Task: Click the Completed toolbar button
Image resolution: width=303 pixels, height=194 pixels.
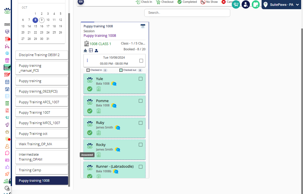Action: click(187, 2)
